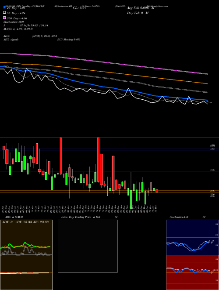219x290 pixels.
Task: Select the 200 Day 4.66 label
Action: [17, 18]
